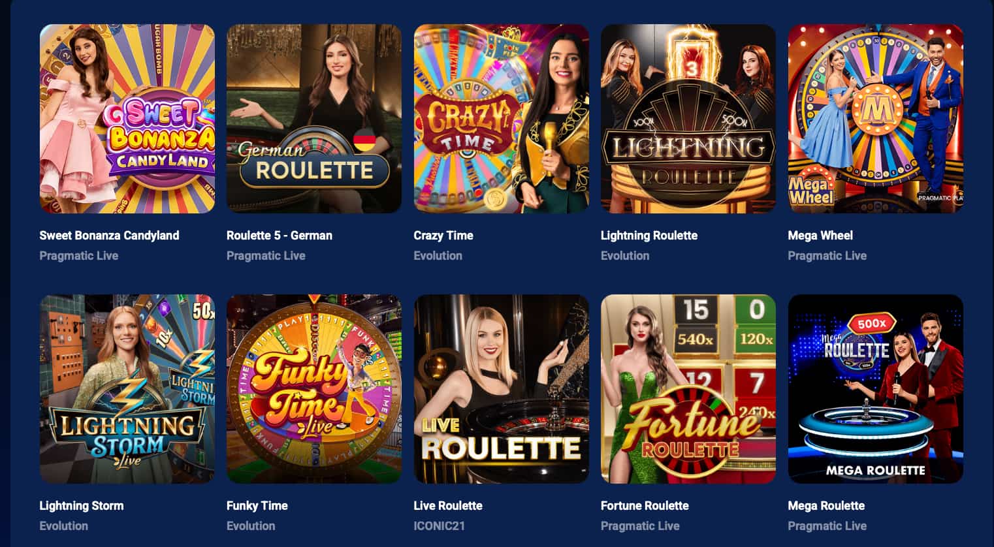The width and height of the screenshot is (994, 547).
Task: Launch the Funky Time Live thumbnail
Action: [314, 389]
